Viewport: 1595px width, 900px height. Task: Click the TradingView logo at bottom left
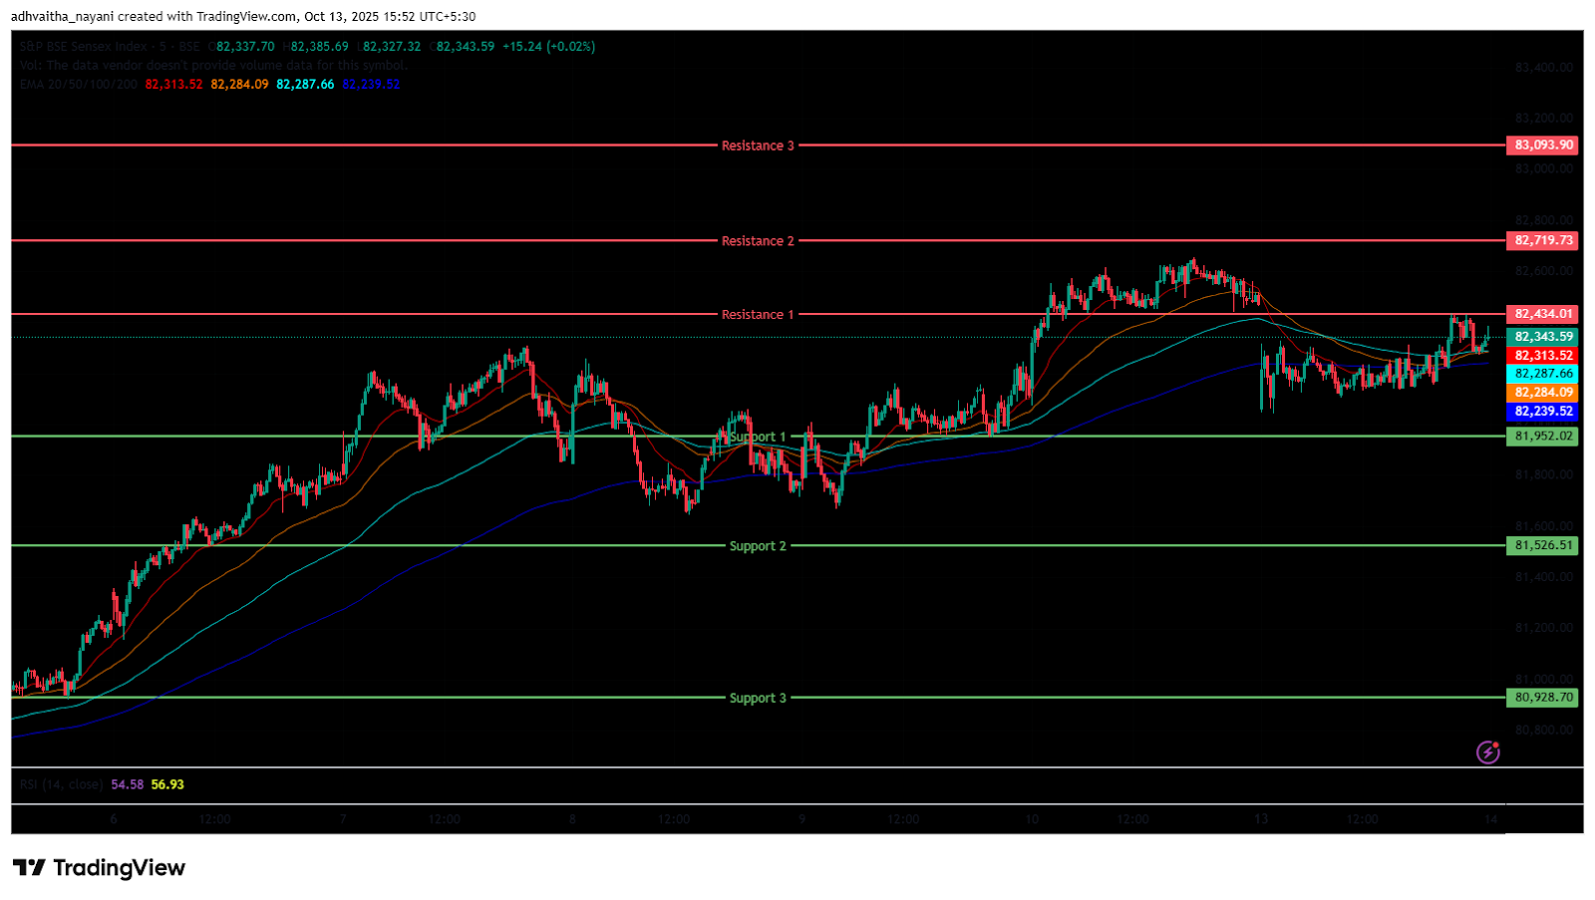tap(99, 868)
